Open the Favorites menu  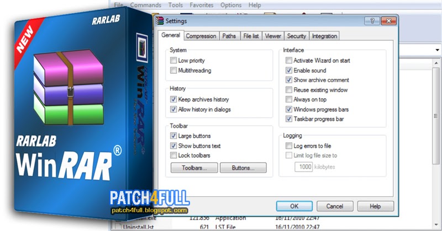coord(202,5)
